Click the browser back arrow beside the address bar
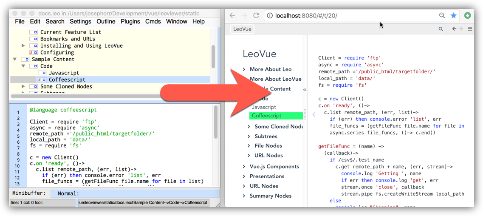The width and height of the screenshot is (483, 216). (232, 15)
